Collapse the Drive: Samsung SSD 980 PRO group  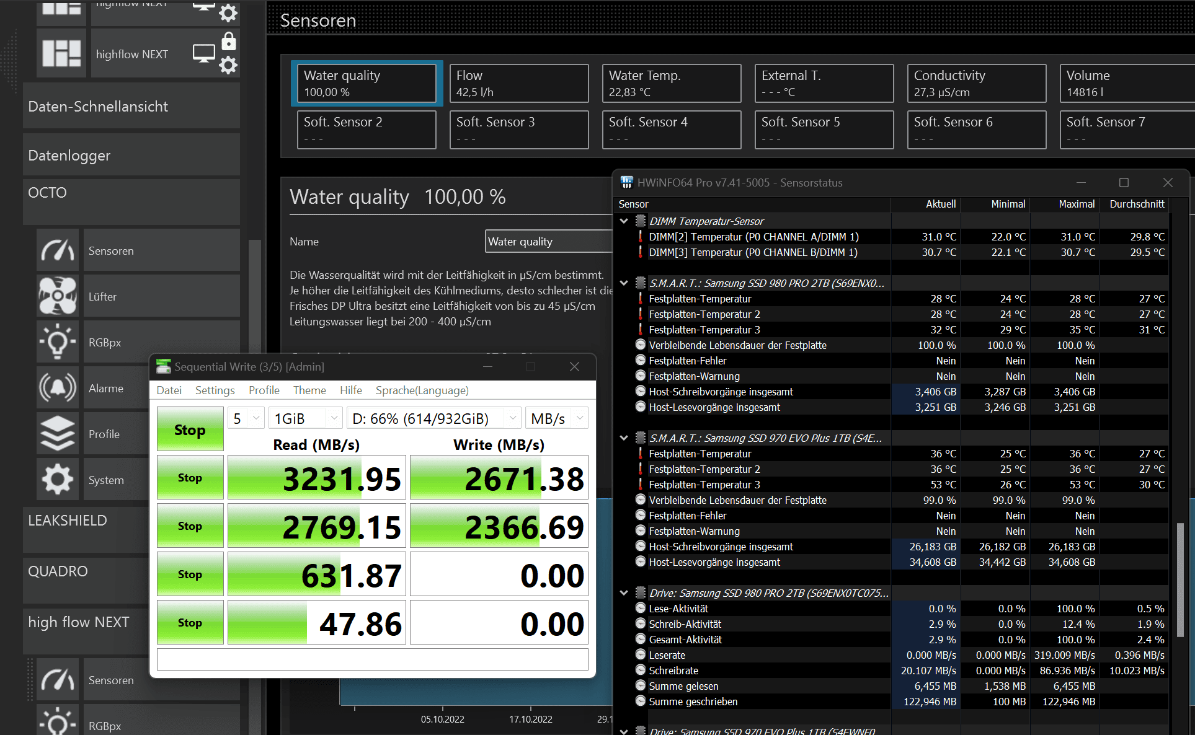[x=624, y=592]
